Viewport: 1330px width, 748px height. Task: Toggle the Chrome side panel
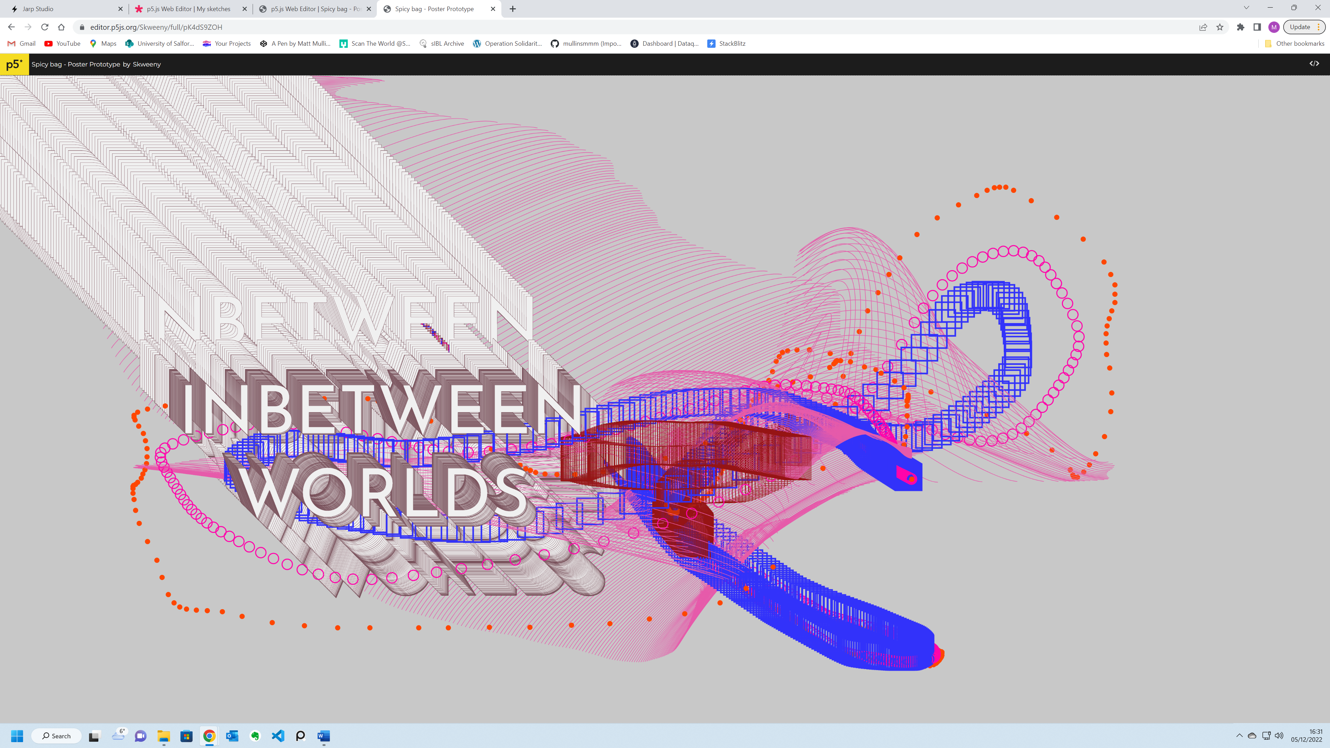1257,27
